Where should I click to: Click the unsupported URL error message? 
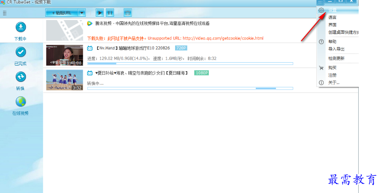pyautogui.click(x=175, y=38)
